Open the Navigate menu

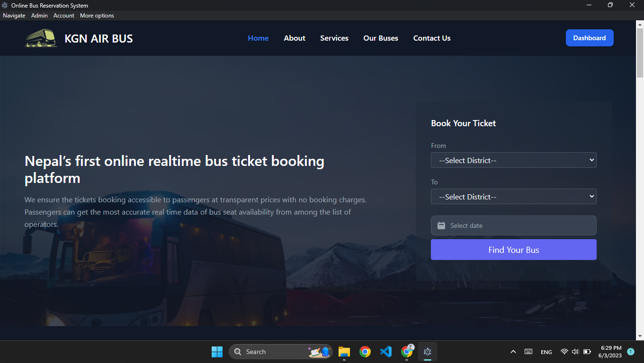pos(14,15)
